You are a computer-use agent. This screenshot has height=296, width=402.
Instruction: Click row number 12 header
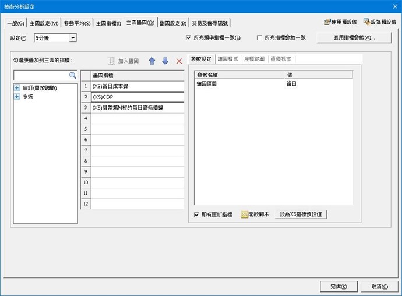[x=86, y=204]
